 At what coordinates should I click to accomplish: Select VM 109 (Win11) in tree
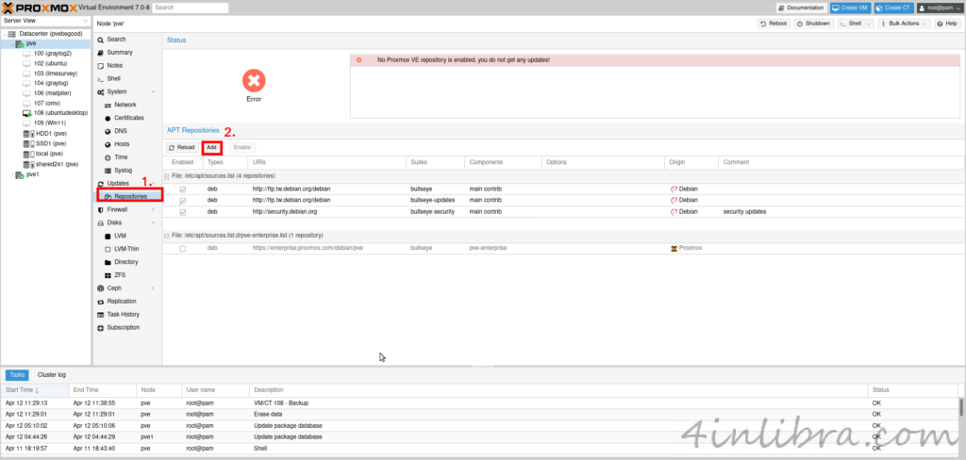[x=52, y=123]
